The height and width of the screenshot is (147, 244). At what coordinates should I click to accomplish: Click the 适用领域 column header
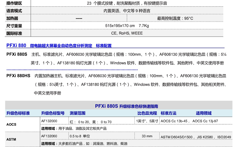[204, 113]
